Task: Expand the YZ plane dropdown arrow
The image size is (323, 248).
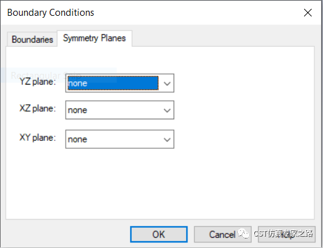Action: 167,83
